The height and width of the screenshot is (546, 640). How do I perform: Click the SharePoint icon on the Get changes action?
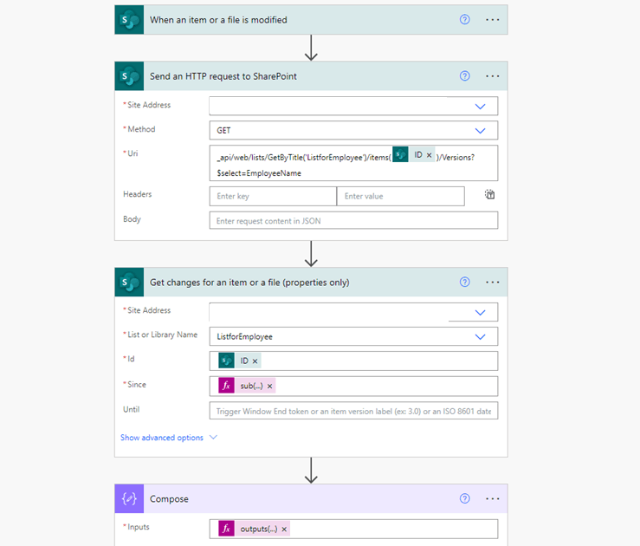coord(129,283)
